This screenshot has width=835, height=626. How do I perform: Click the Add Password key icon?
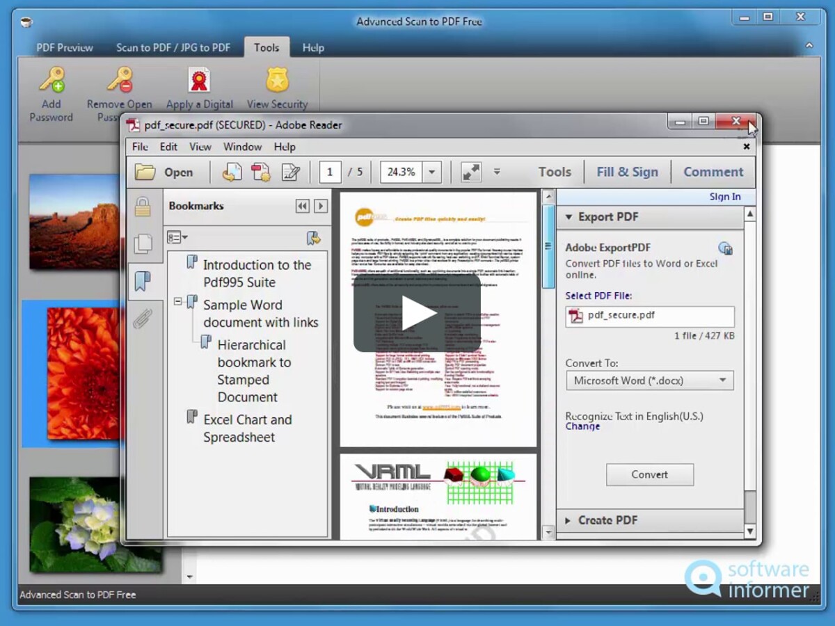click(x=51, y=81)
